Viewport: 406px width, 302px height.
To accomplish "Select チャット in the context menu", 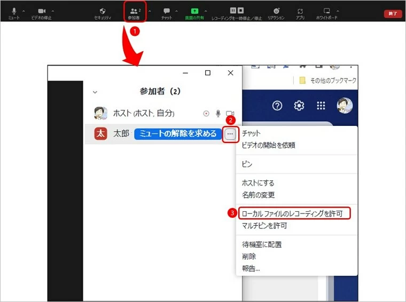I will point(251,133).
